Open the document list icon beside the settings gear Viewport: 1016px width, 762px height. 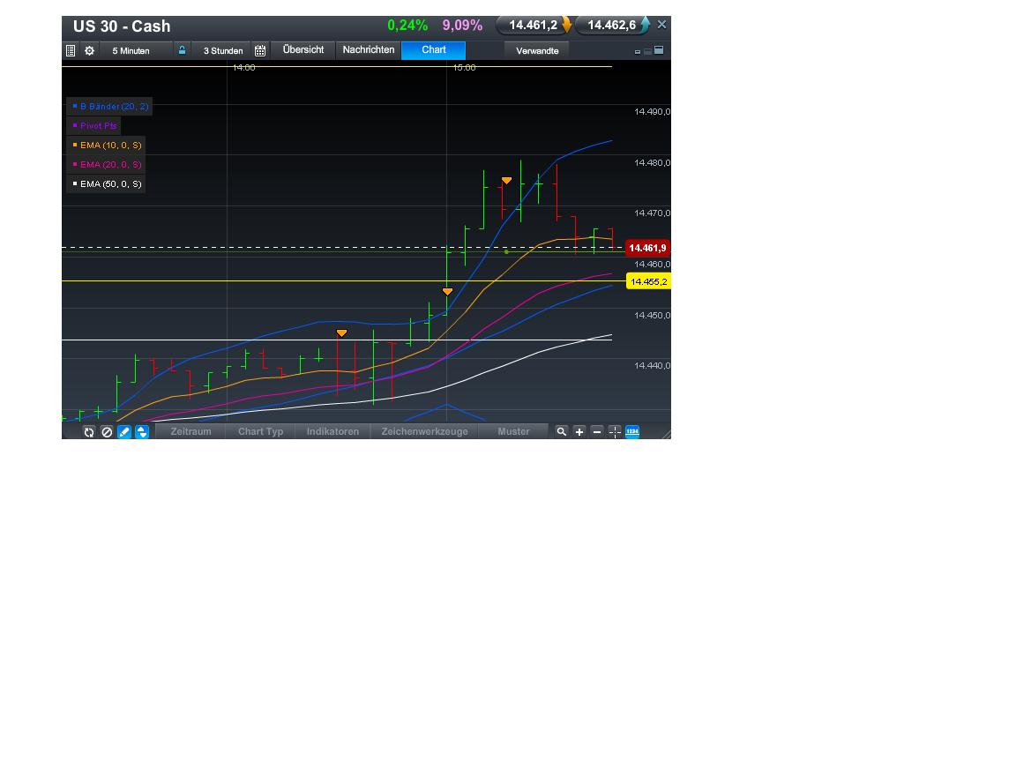(71, 50)
